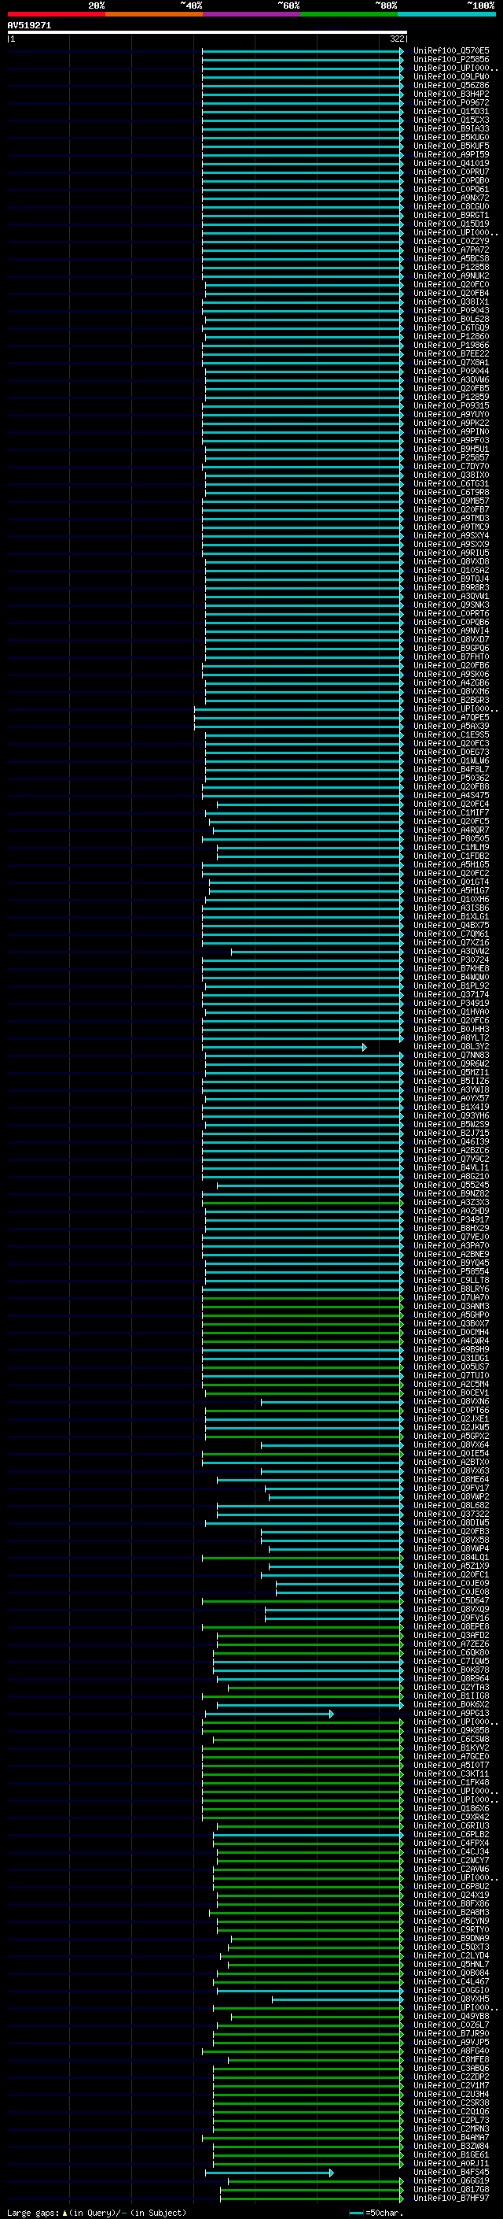Select the UniRef100_Q41019 hit label

pos(451,163)
